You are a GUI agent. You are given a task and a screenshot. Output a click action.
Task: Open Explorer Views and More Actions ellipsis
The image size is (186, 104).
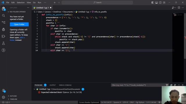tap(28, 8)
